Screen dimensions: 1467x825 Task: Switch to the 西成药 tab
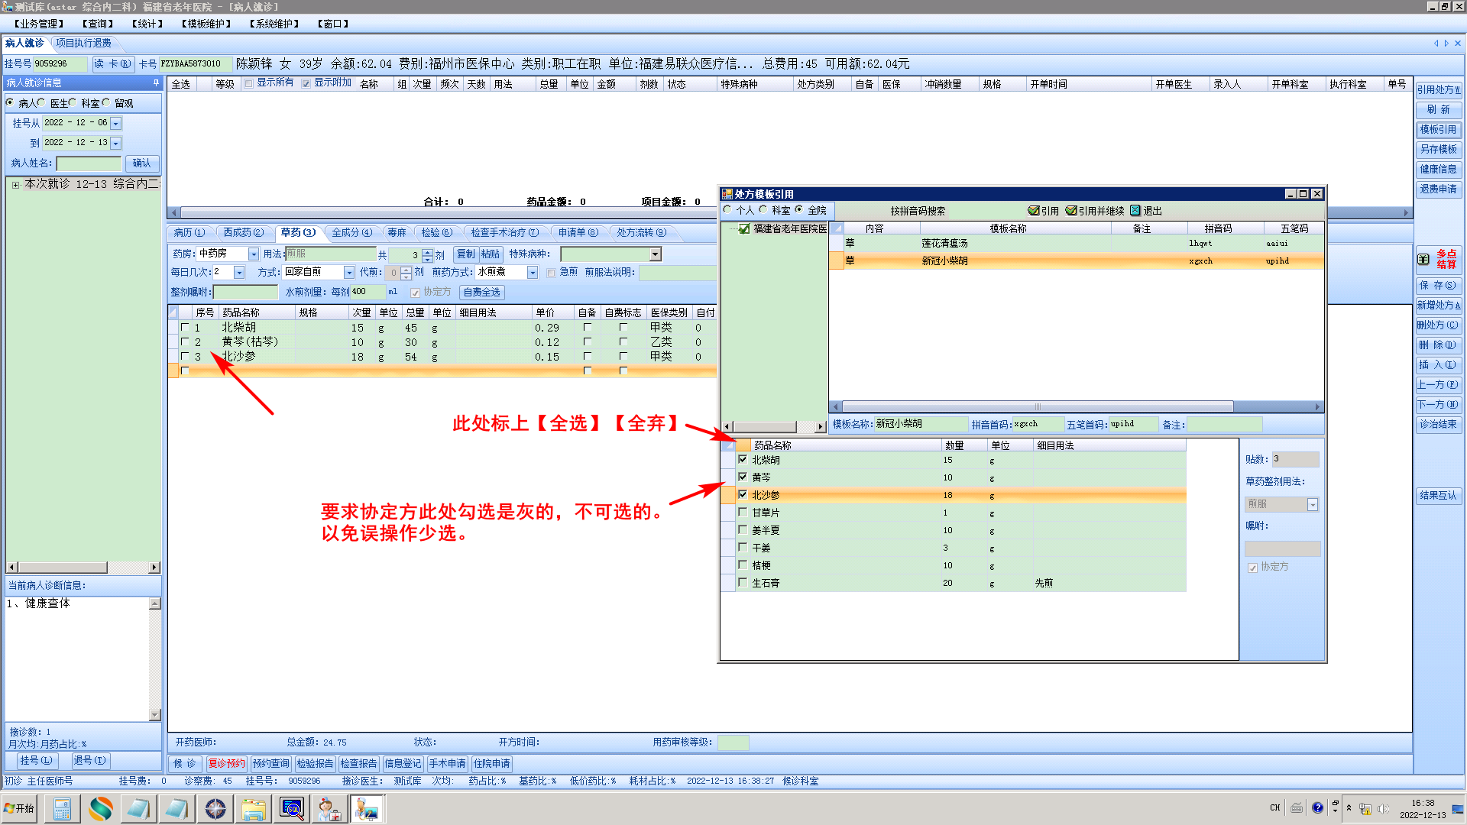click(243, 233)
